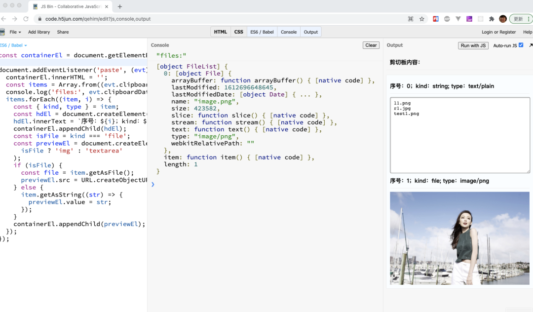Open the File dropdown menu
Screen dimensions: 533x312
(15, 32)
